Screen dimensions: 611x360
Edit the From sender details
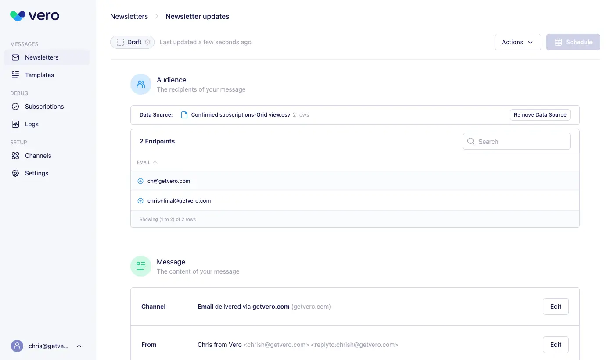click(x=556, y=345)
